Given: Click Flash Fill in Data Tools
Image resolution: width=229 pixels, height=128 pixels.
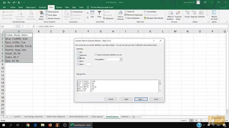Looking at the screenshot, I should point(130,12).
